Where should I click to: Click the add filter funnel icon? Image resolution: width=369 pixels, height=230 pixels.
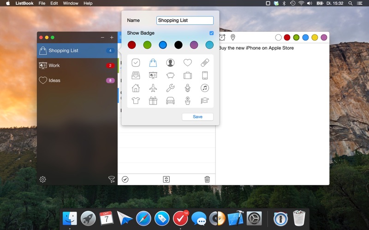click(x=112, y=179)
